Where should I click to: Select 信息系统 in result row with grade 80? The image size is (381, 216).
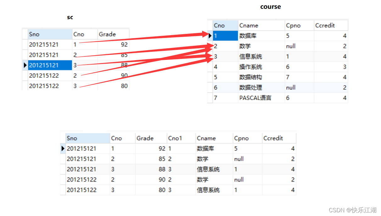coord(214,190)
